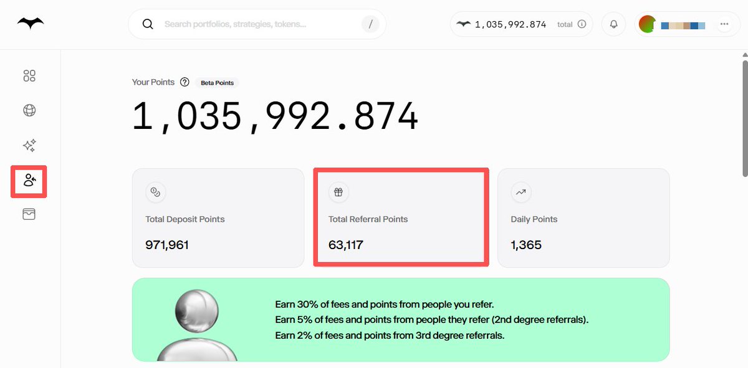
Task: Click the Daily Points label
Action: click(x=534, y=219)
